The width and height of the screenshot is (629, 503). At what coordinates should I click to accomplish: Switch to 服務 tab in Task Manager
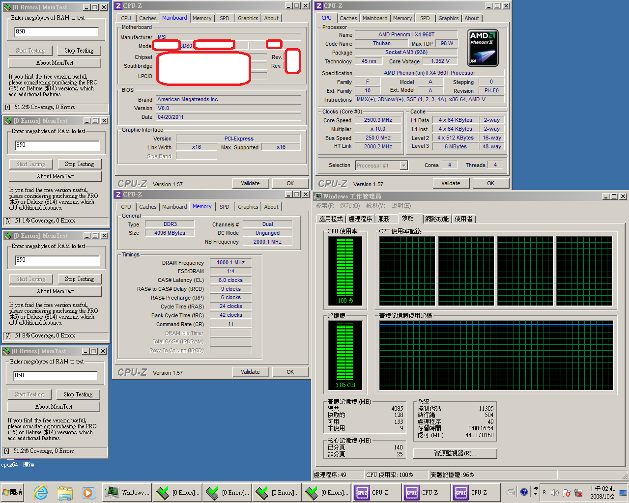pos(384,219)
